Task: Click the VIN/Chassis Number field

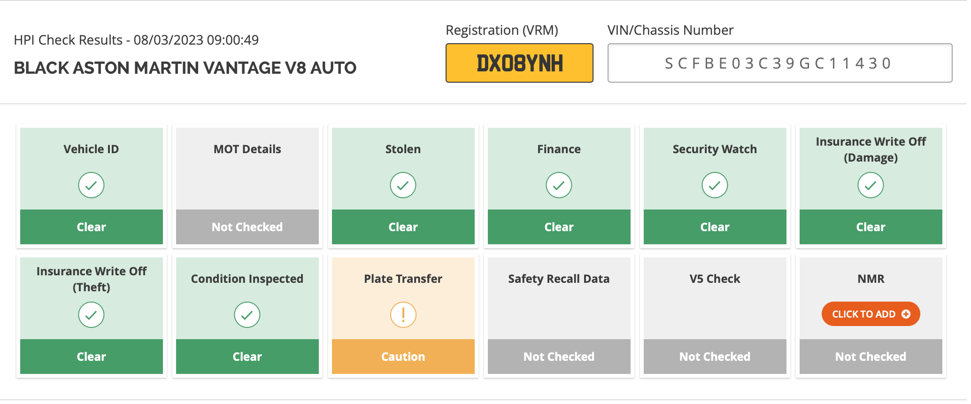Action: click(x=780, y=63)
